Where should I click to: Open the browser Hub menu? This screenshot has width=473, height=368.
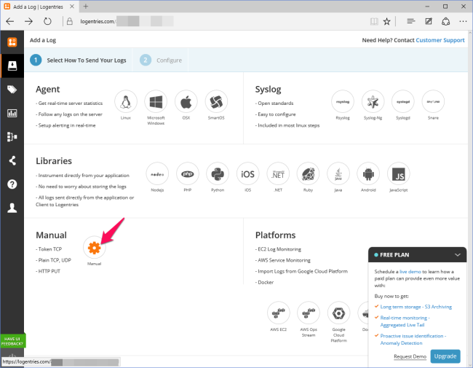(410, 21)
